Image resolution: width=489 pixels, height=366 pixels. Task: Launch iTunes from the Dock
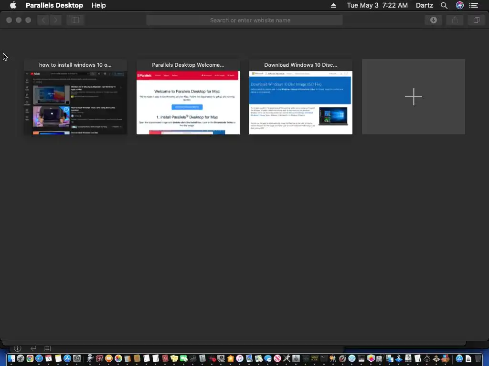click(x=240, y=358)
